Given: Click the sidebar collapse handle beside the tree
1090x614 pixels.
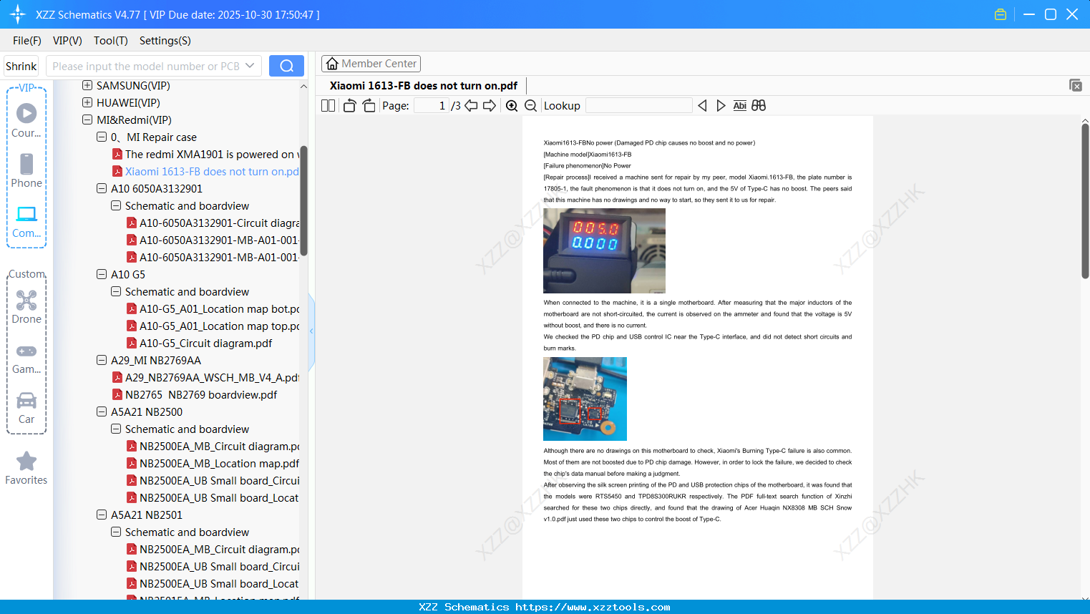Looking at the screenshot, I should (x=311, y=331).
